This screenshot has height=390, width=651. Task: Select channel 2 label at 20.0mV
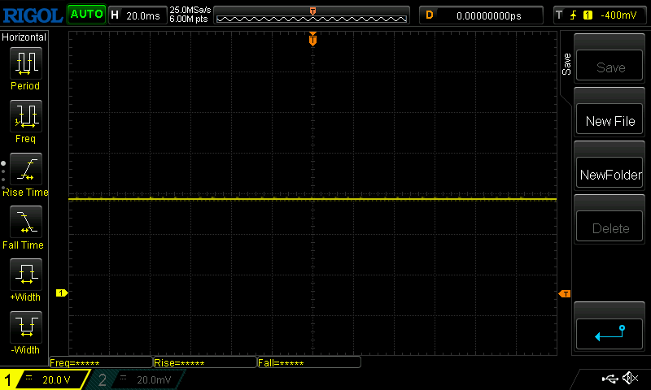(137, 379)
